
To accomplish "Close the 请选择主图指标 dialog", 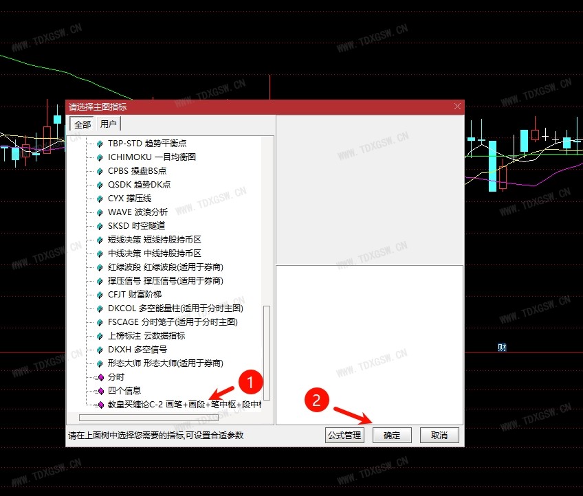I will 457,106.
